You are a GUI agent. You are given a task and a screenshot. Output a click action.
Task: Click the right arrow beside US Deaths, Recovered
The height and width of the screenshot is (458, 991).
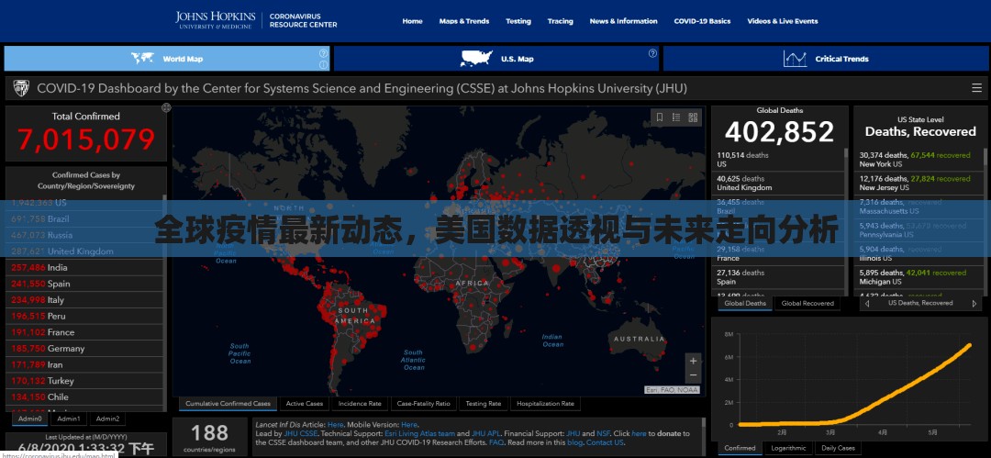pos(974,303)
